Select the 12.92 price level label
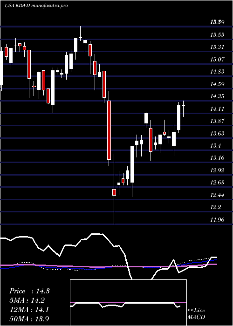 [x=217, y=170]
